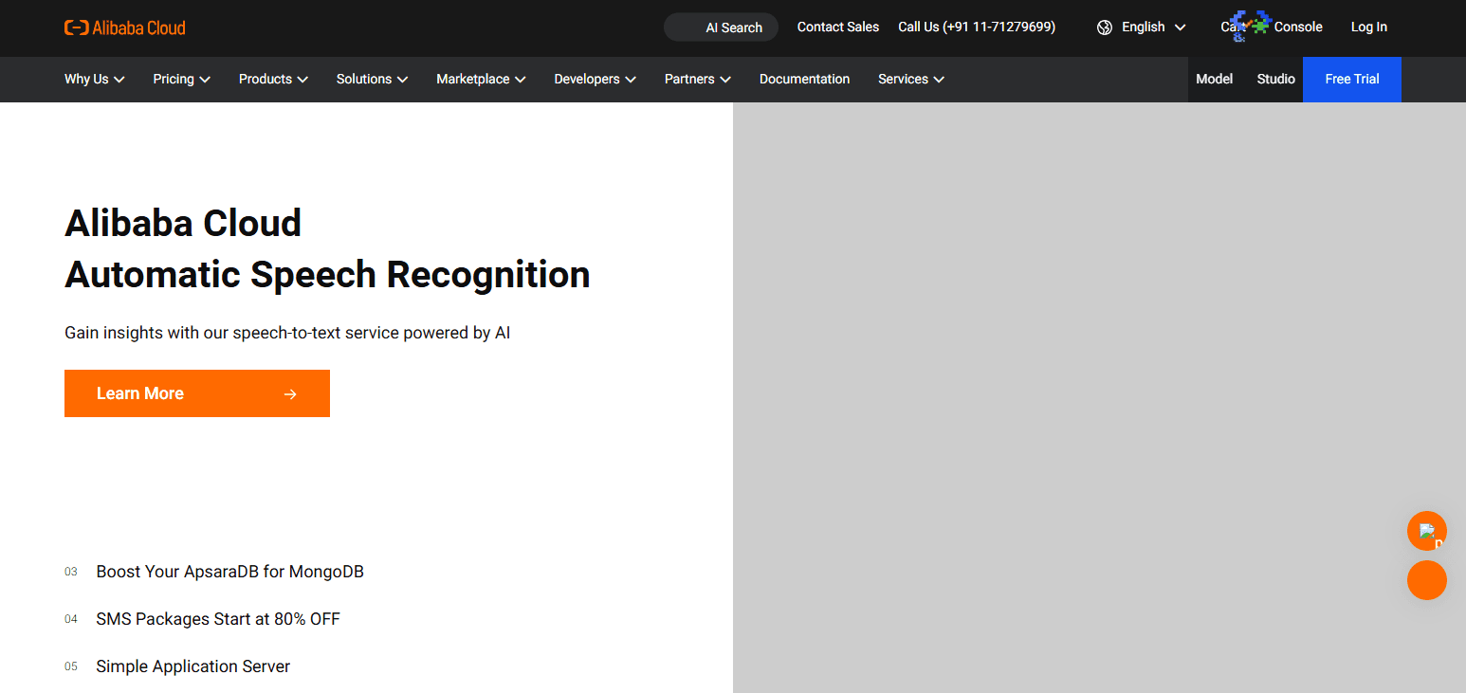This screenshot has height=693, width=1466.
Task: Click the plain orange floating circle button
Action: click(x=1426, y=580)
